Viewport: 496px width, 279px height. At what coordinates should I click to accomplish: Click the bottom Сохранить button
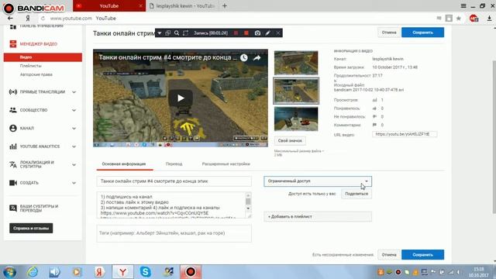422,255
